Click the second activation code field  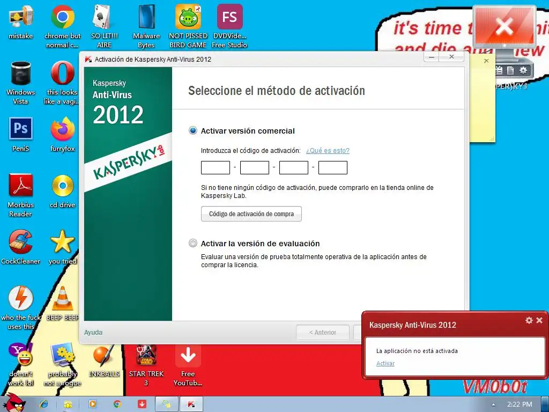(x=255, y=167)
